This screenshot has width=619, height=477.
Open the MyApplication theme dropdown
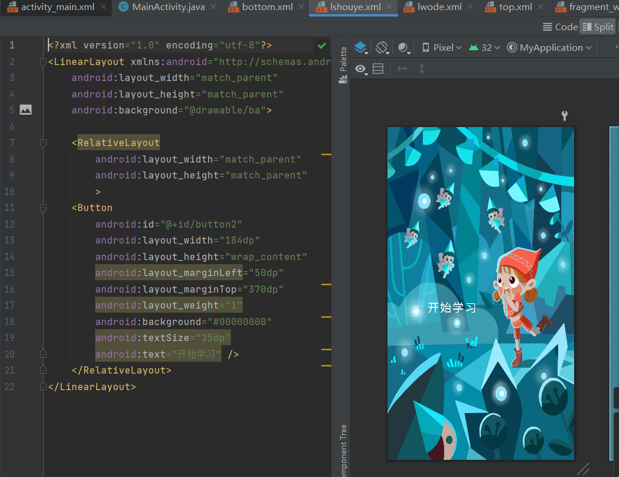click(x=549, y=48)
